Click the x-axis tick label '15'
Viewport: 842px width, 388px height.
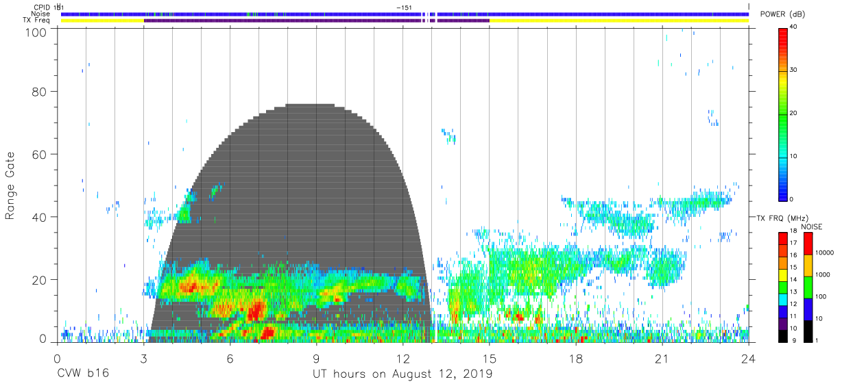click(490, 359)
